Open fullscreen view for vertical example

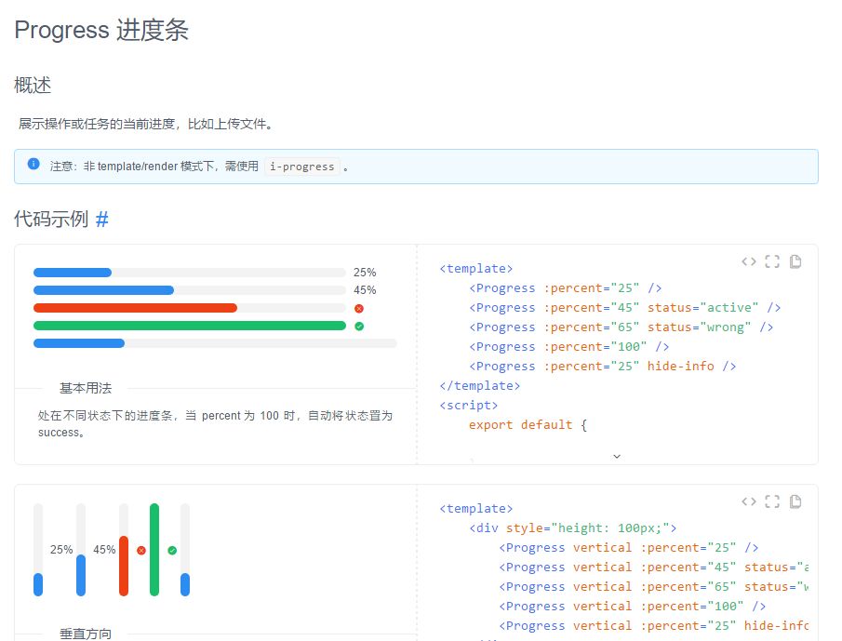click(x=772, y=501)
